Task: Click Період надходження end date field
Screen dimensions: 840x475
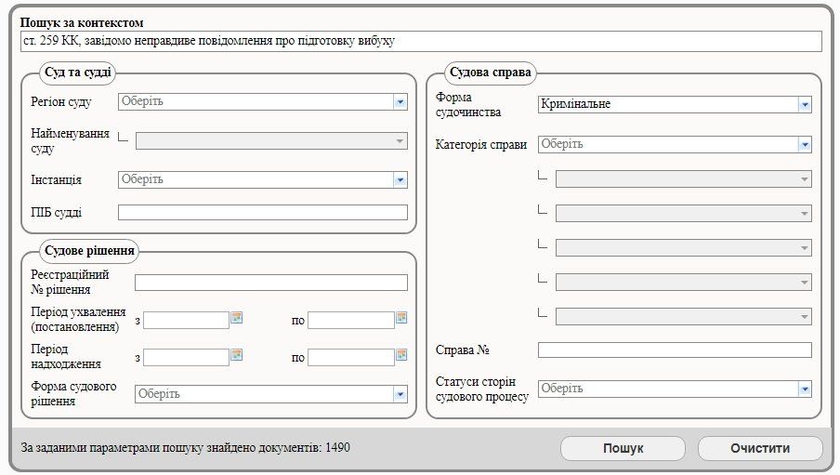Action: (350, 357)
